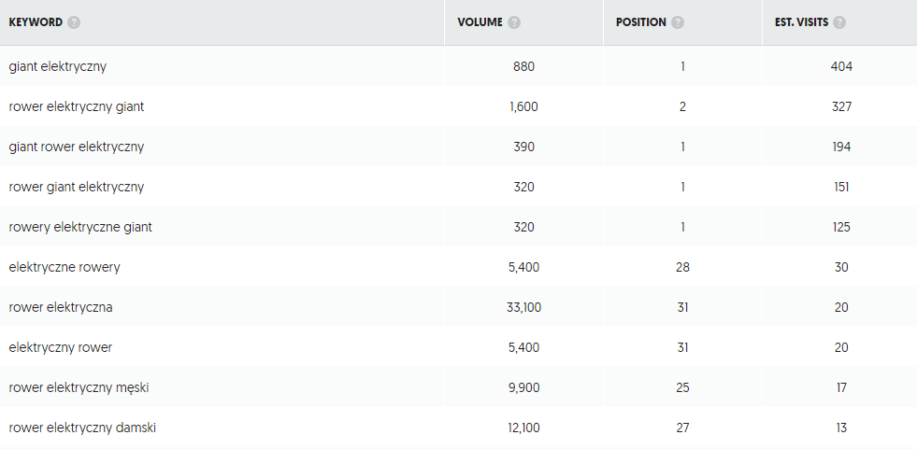Screen dimensions: 917x449
Task: Sort table by the KEYWORD column header
Action: [36, 22]
